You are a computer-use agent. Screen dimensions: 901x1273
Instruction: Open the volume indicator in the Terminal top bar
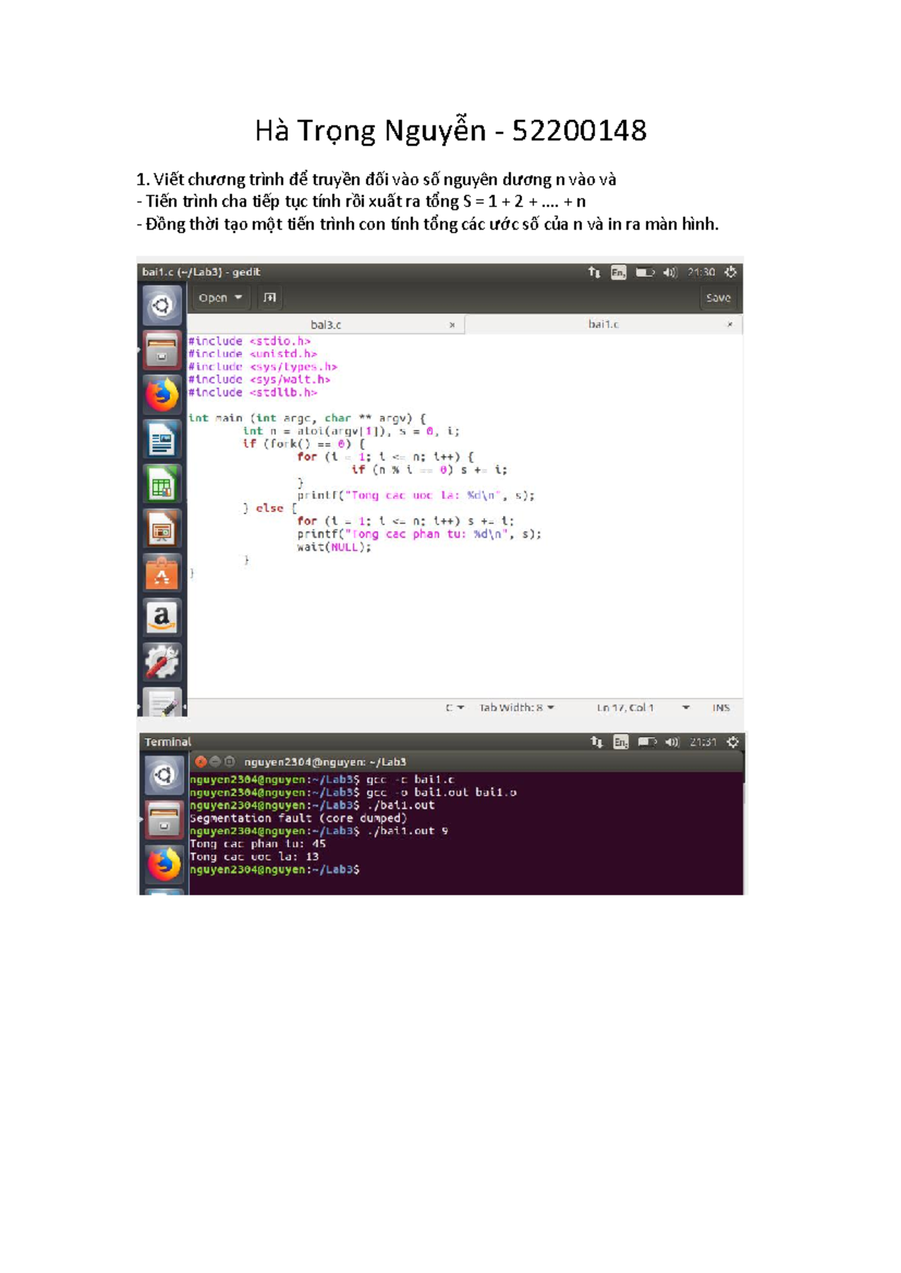click(x=672, y=742)
